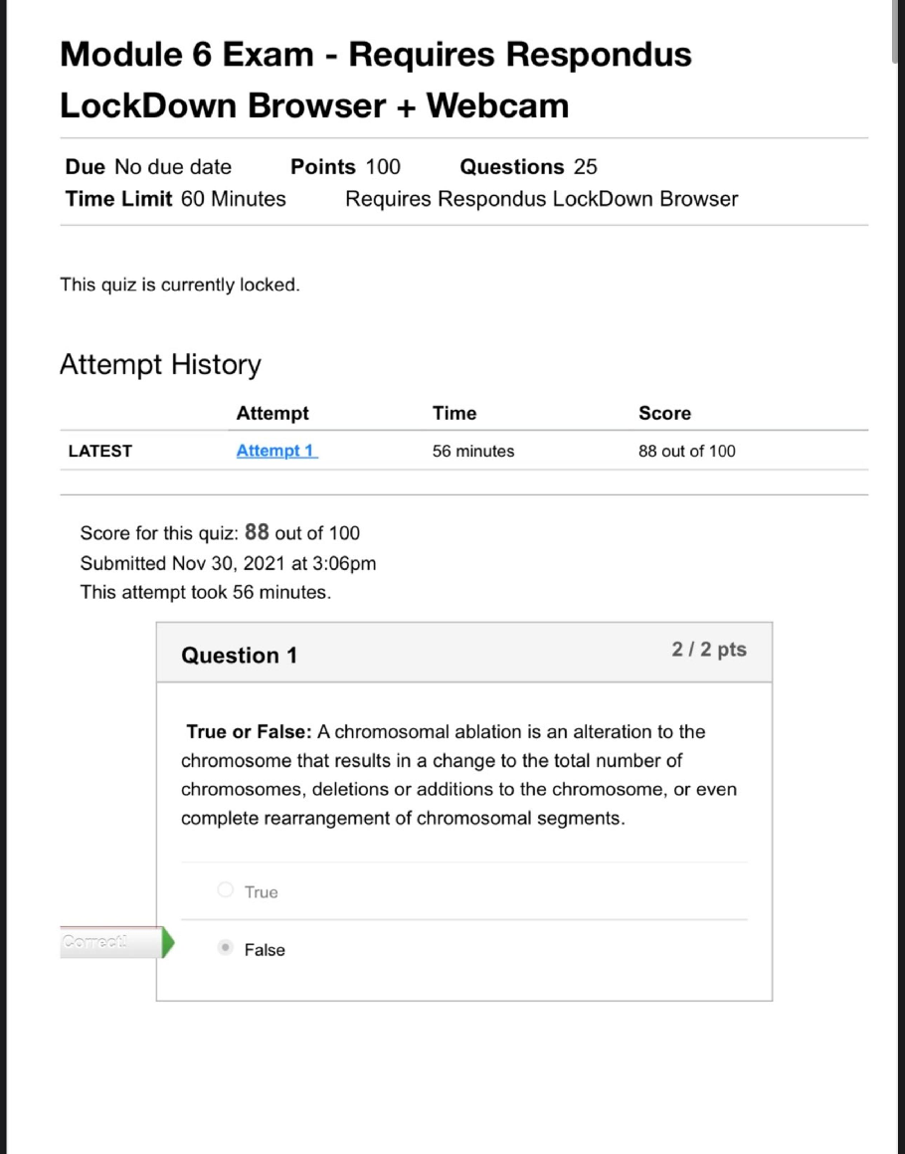Click the quiz currently locked notice
905x1154 pixels.
[179, 285]
